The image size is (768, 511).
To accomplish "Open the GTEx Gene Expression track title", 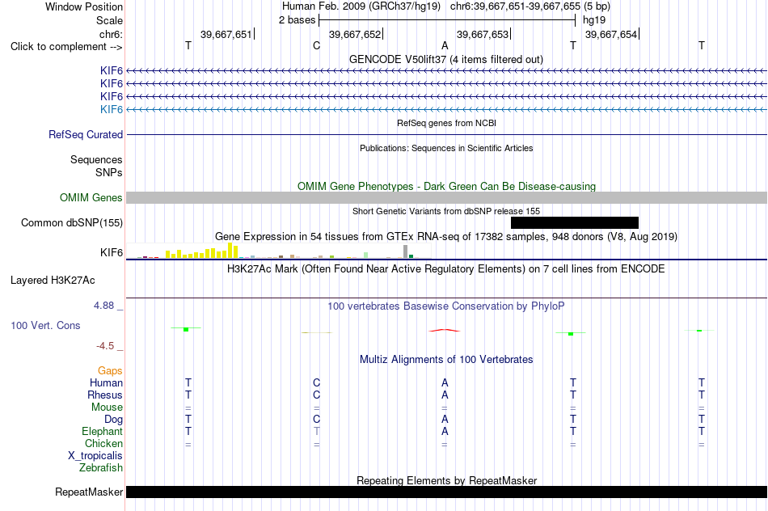I will [445, 236].
